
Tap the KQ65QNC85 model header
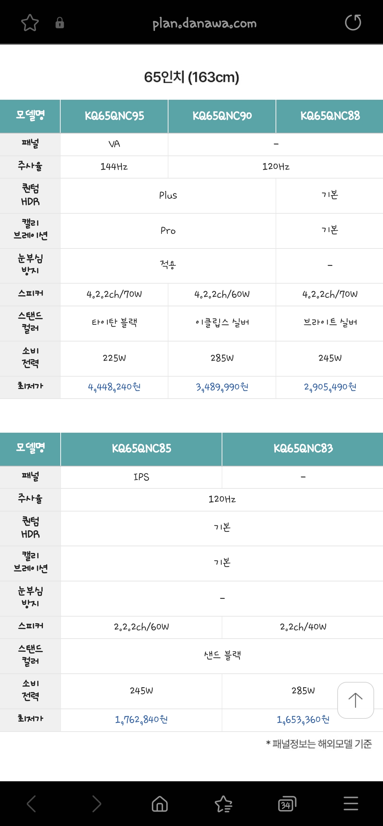[x=141, y=449]
